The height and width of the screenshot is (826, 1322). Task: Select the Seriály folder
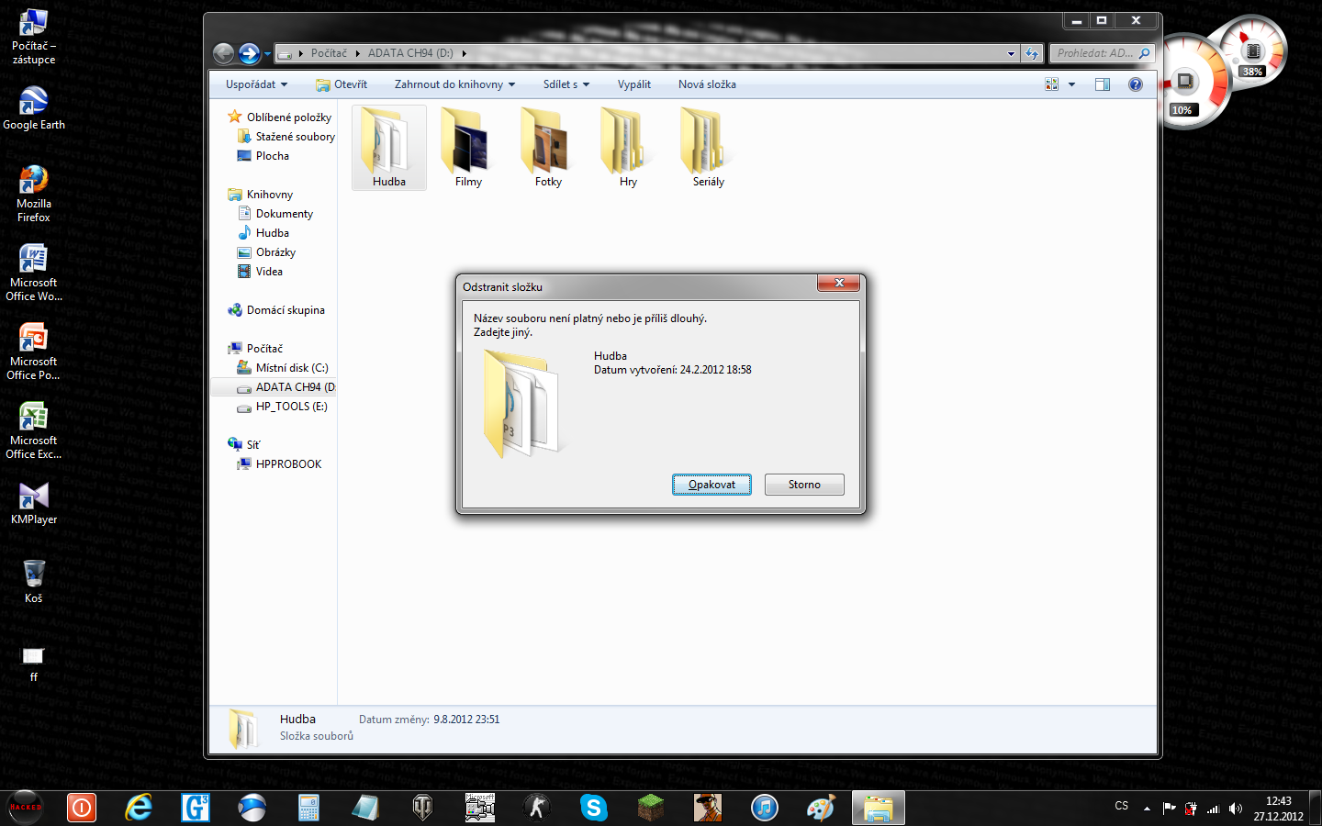(x=708, y=147)
